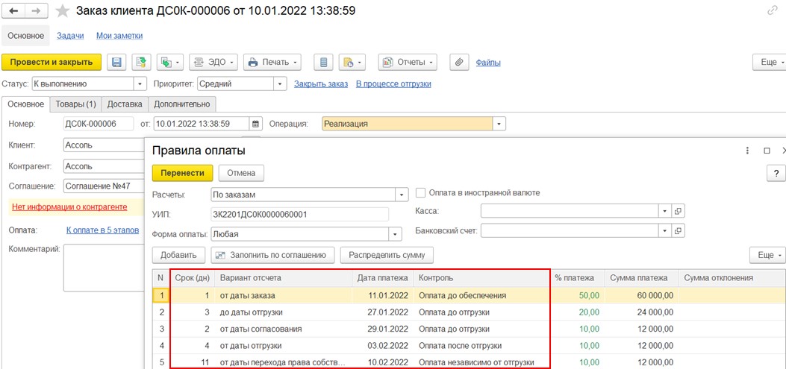Open the Доставка tab
This screenshot has width=786, height=369.
[x=125, y=104]
